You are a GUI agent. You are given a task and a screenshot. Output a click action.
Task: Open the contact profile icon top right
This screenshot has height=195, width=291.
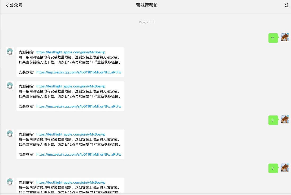(x=286, y=5)
